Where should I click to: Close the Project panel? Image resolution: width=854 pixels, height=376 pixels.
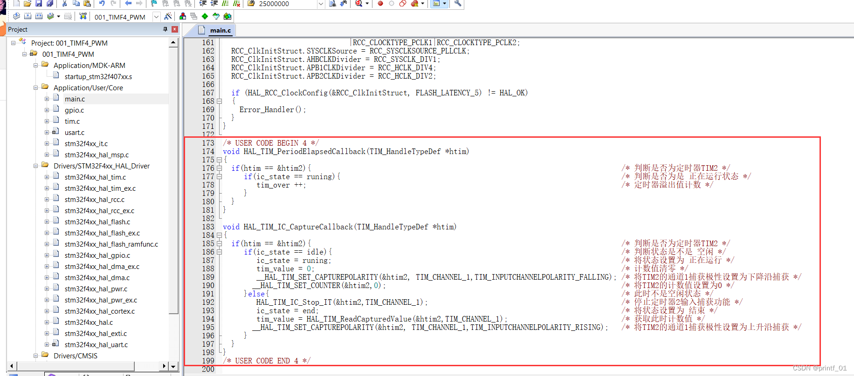175,29
